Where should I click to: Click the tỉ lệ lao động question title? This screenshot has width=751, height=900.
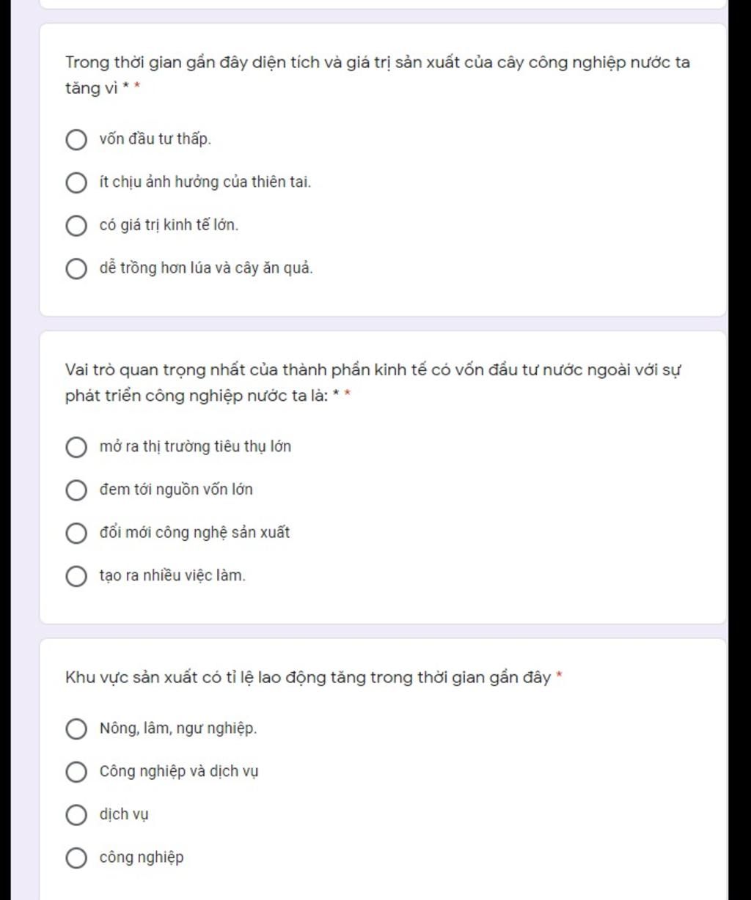point(308,677)
